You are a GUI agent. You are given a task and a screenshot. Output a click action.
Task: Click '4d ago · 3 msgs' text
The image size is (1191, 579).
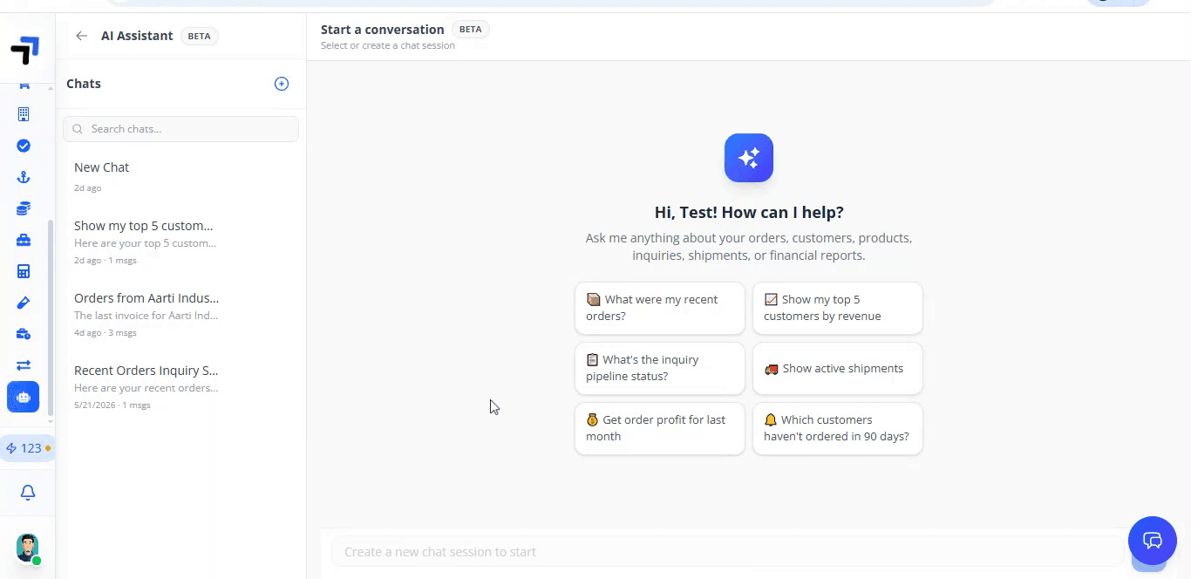click(105, 332)
